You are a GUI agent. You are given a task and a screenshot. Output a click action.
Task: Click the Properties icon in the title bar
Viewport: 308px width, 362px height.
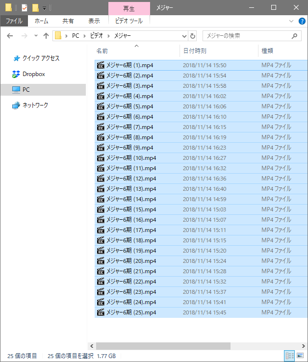(25, 7)
